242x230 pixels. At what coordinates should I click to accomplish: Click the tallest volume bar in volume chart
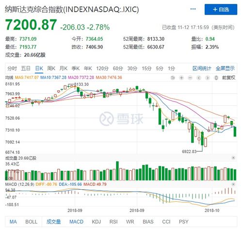coord(117,171)
